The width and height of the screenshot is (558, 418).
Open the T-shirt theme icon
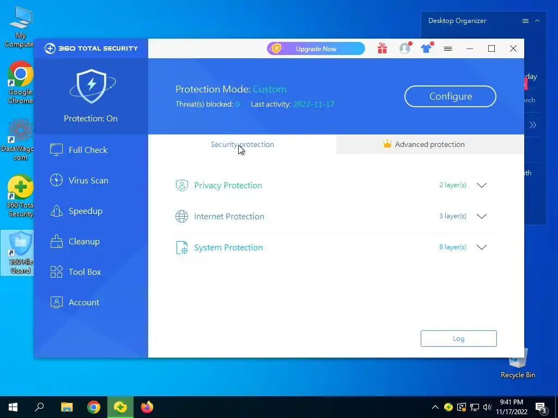pos(426,48)
